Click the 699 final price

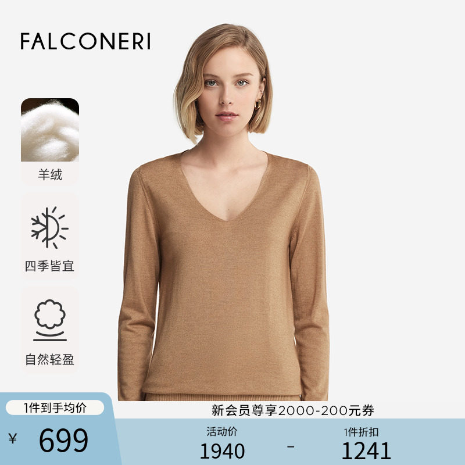63,441
